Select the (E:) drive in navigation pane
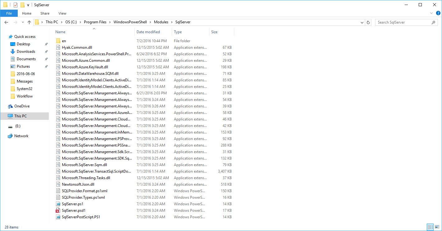The height and width of the screenshot is (231, 442). coord(18,126)
